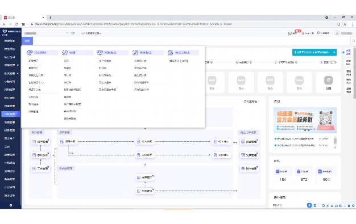Open a new browser tab with the plus button

[x=50, y=18]
